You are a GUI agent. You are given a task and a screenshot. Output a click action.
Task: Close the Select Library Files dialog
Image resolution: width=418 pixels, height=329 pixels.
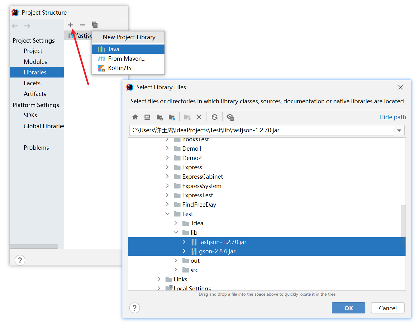[x=401, y=87]
